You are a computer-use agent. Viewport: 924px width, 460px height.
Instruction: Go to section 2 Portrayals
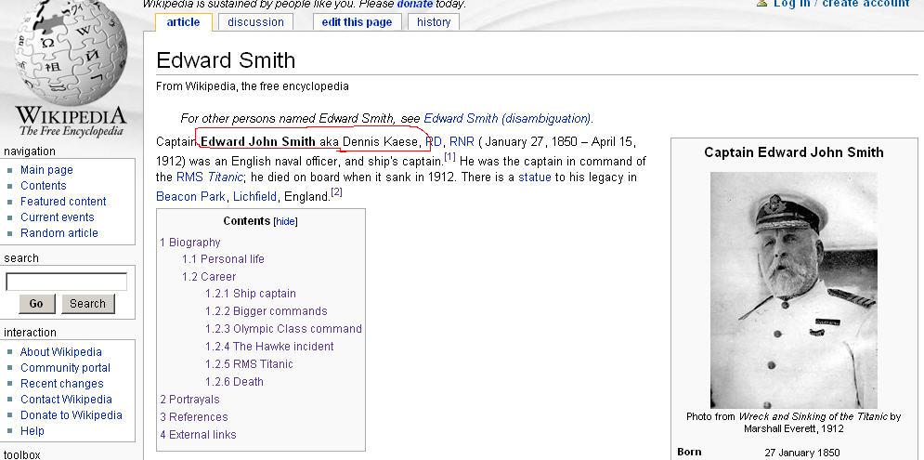[x=189, y=400]
